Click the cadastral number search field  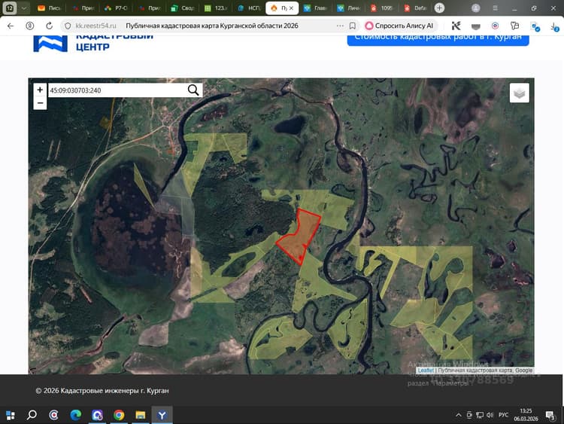pos(117,90)
